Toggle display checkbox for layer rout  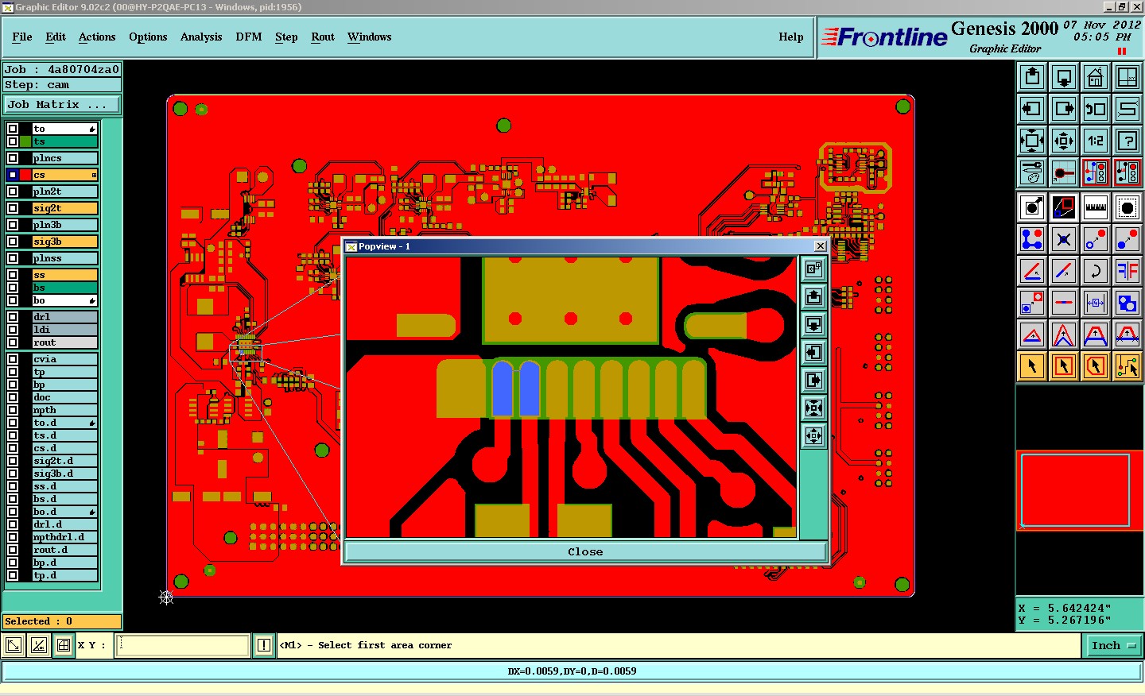[13, 342]
